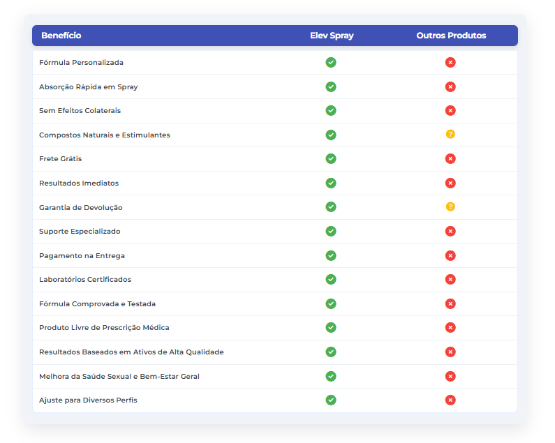Select green check for Pagamento na Entrega
Image resolution: width=555 pixels, height=443 pixels.
(x=331, y=255)
